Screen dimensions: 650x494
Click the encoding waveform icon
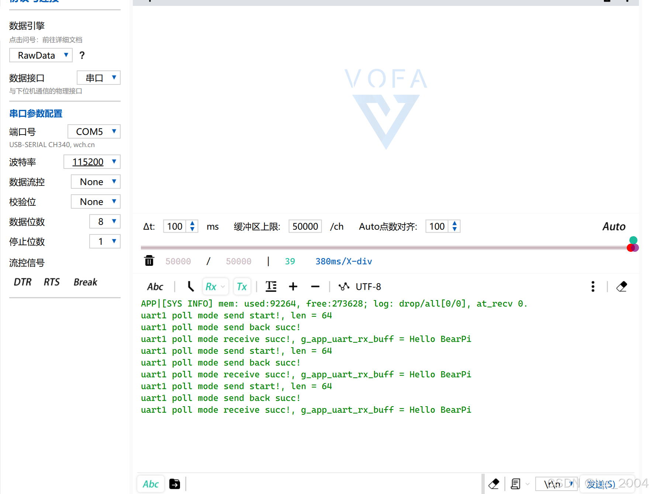[344, 286]
